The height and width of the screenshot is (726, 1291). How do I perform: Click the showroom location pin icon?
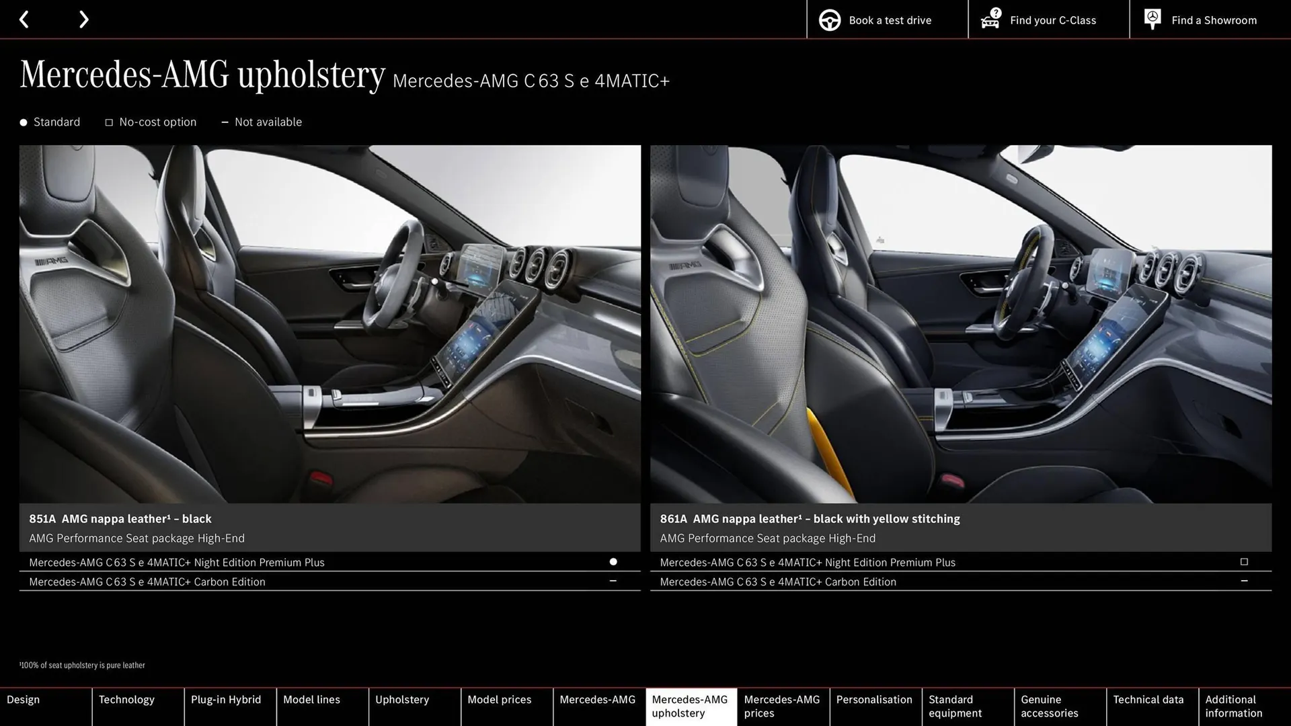point(1152,19)
